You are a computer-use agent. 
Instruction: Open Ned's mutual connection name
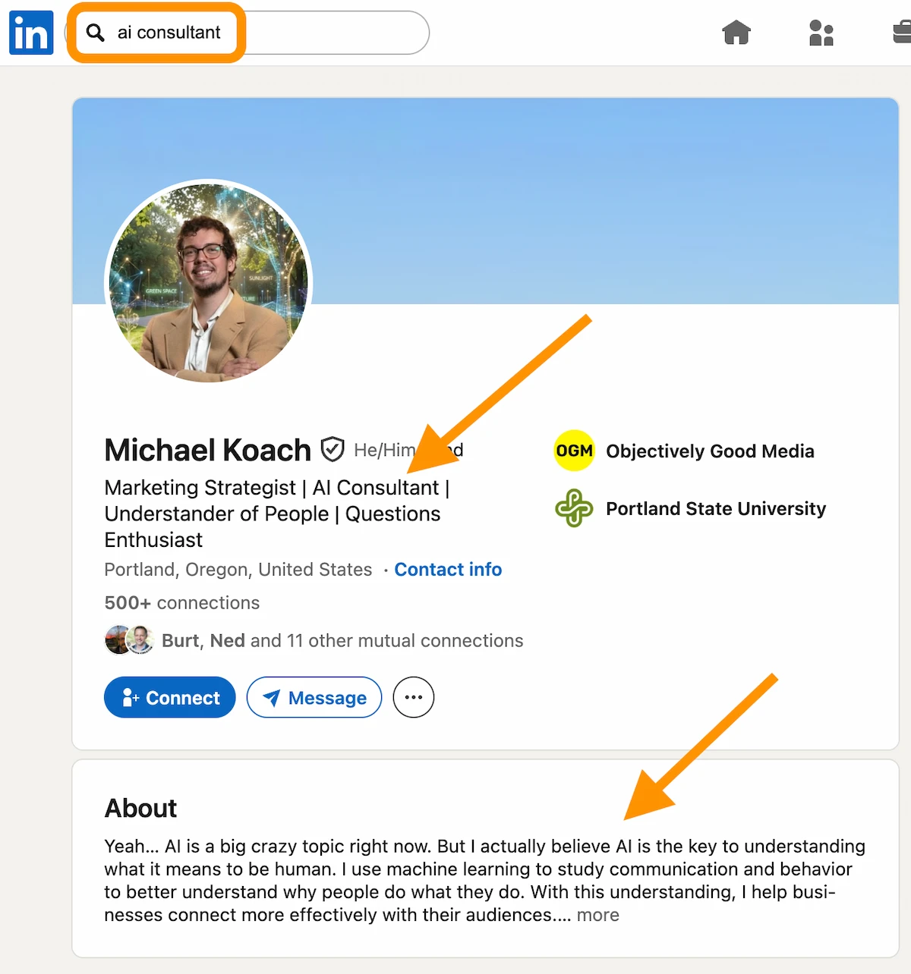pos(227,640)
